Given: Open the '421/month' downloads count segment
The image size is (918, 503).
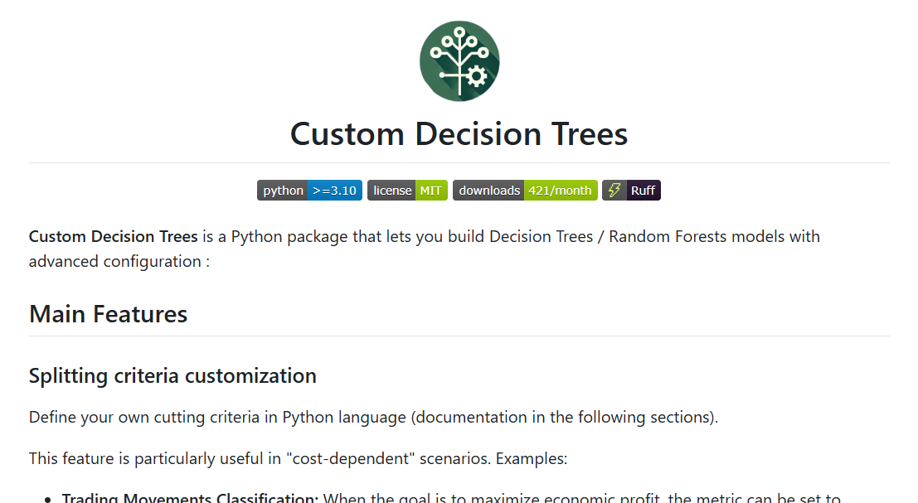Looking at the screenshot, I should tap(560, 191).
